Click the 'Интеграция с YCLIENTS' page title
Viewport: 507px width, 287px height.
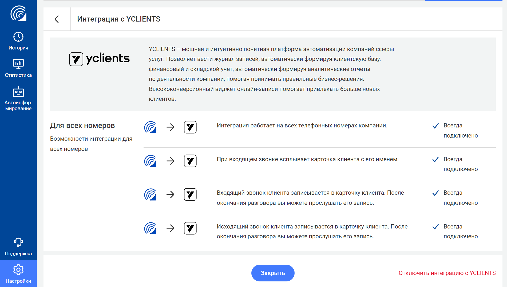tap(119, 19)
